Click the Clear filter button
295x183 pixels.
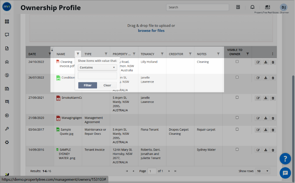click(107, 85)
